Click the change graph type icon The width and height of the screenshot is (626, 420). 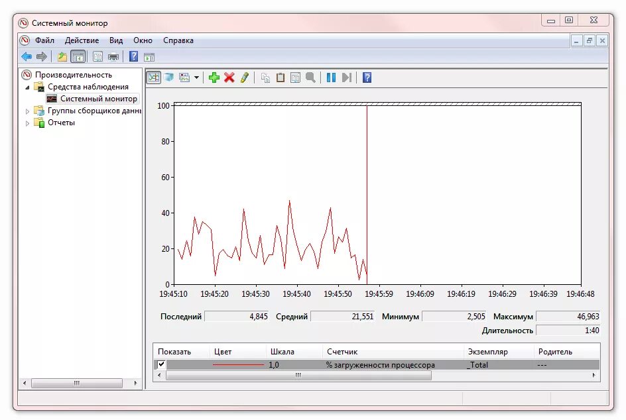pos(184,77)
